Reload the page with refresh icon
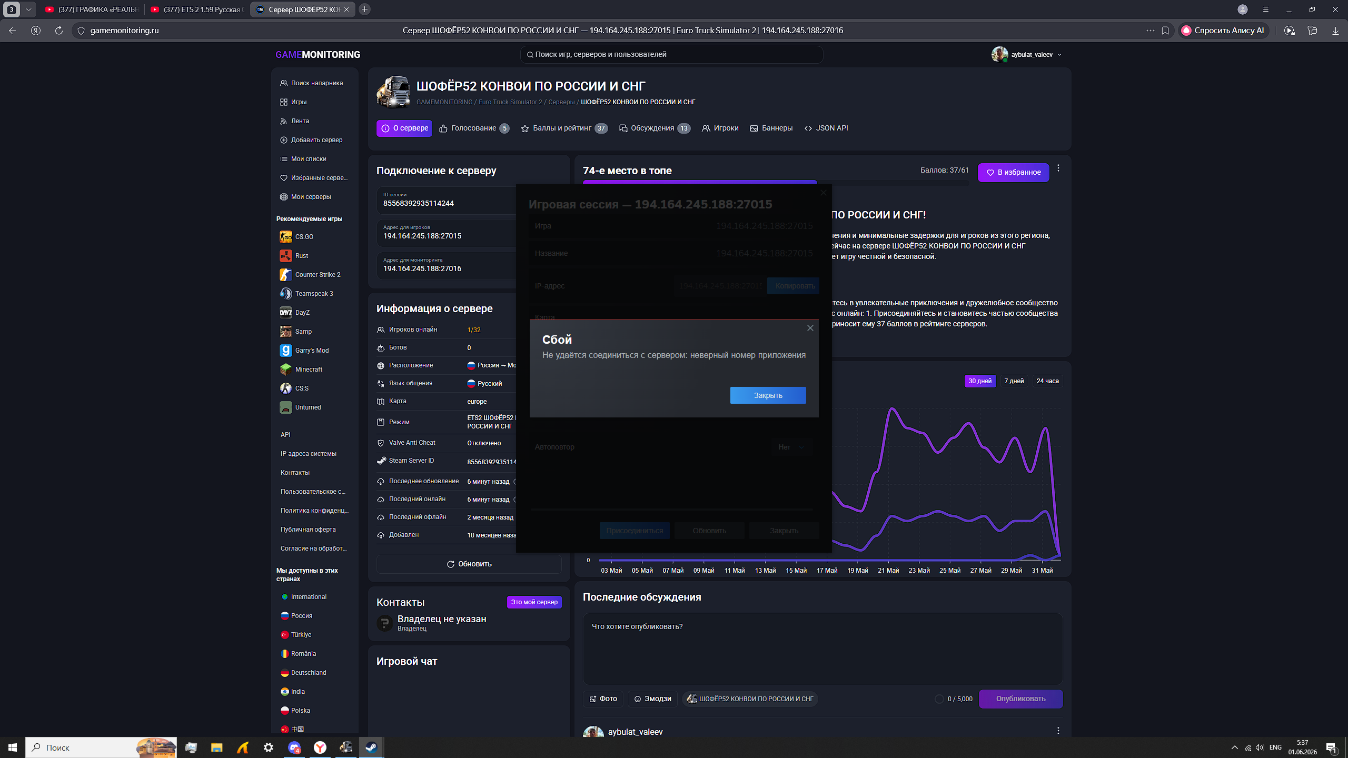1348x758 pixels. tap(59, 31)
